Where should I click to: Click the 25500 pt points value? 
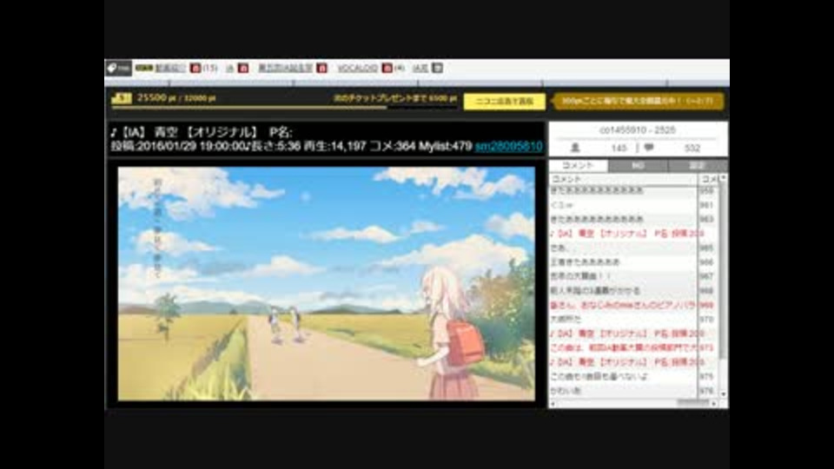(x=156, y=98)
